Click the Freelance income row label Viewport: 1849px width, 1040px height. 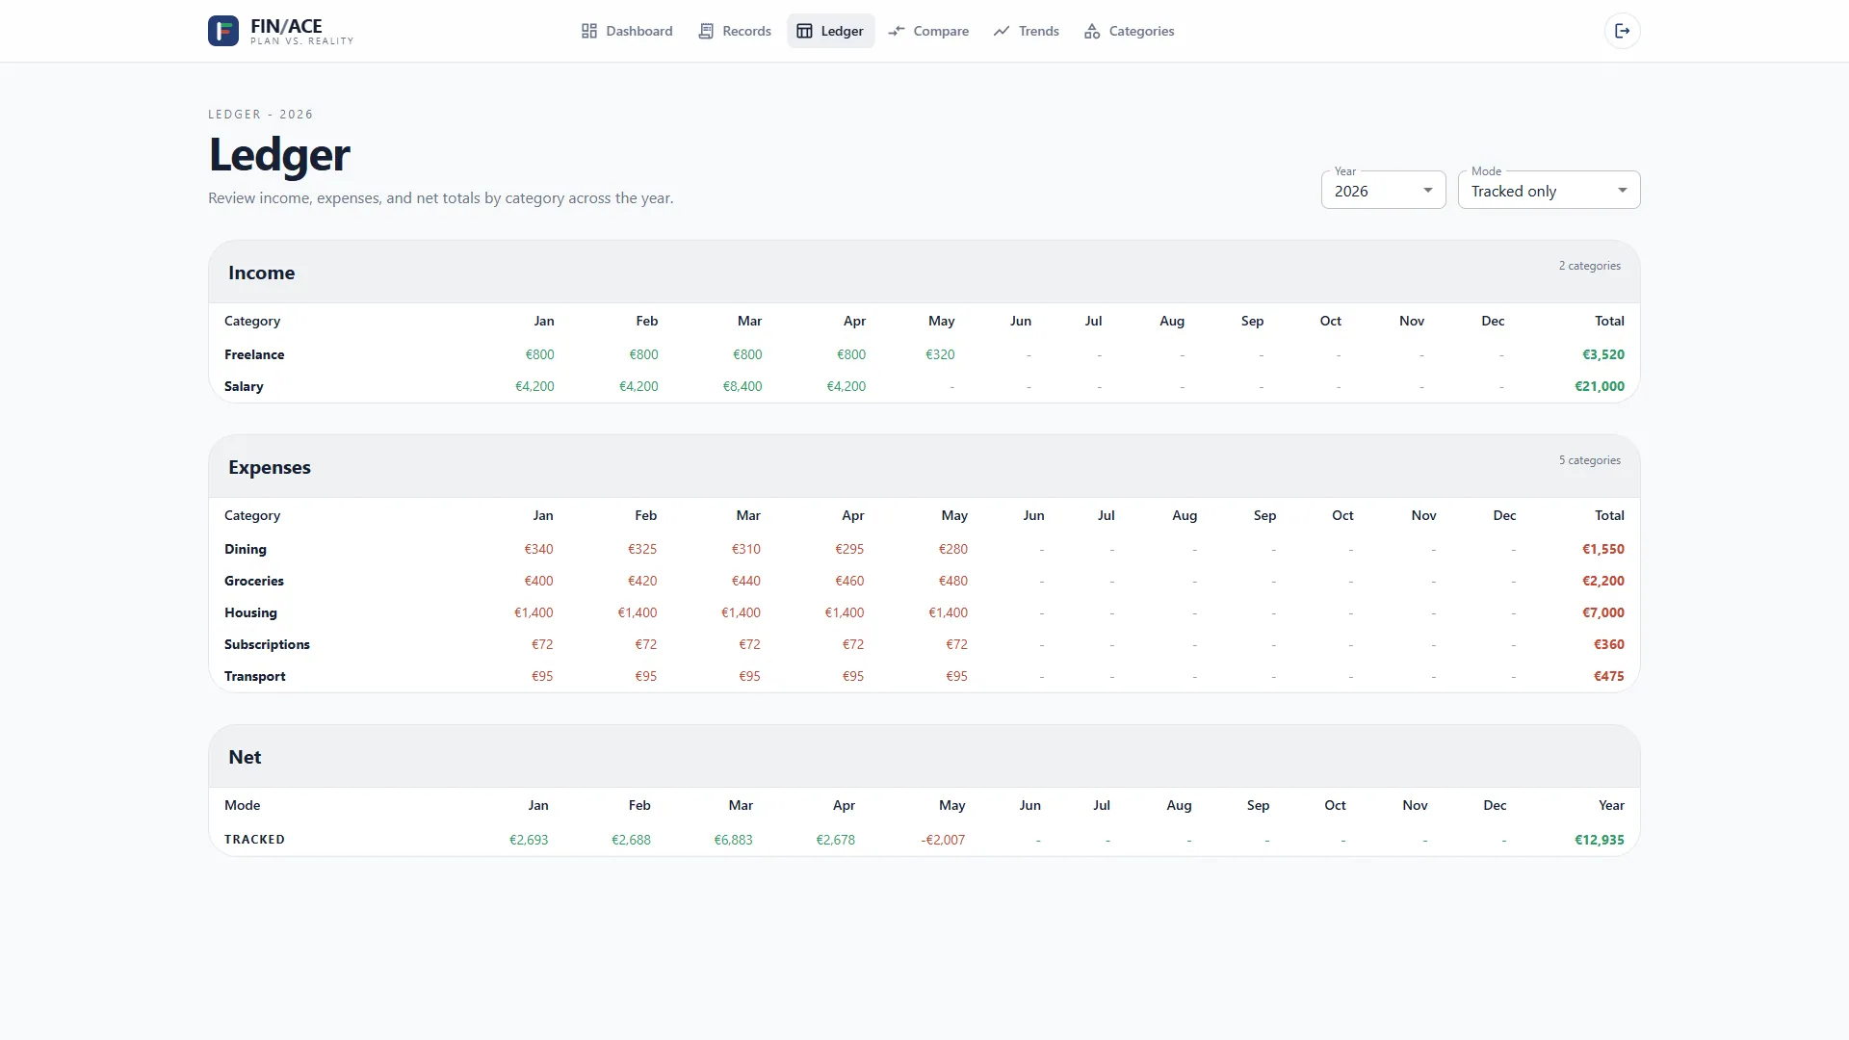click(x=254, y=354)
